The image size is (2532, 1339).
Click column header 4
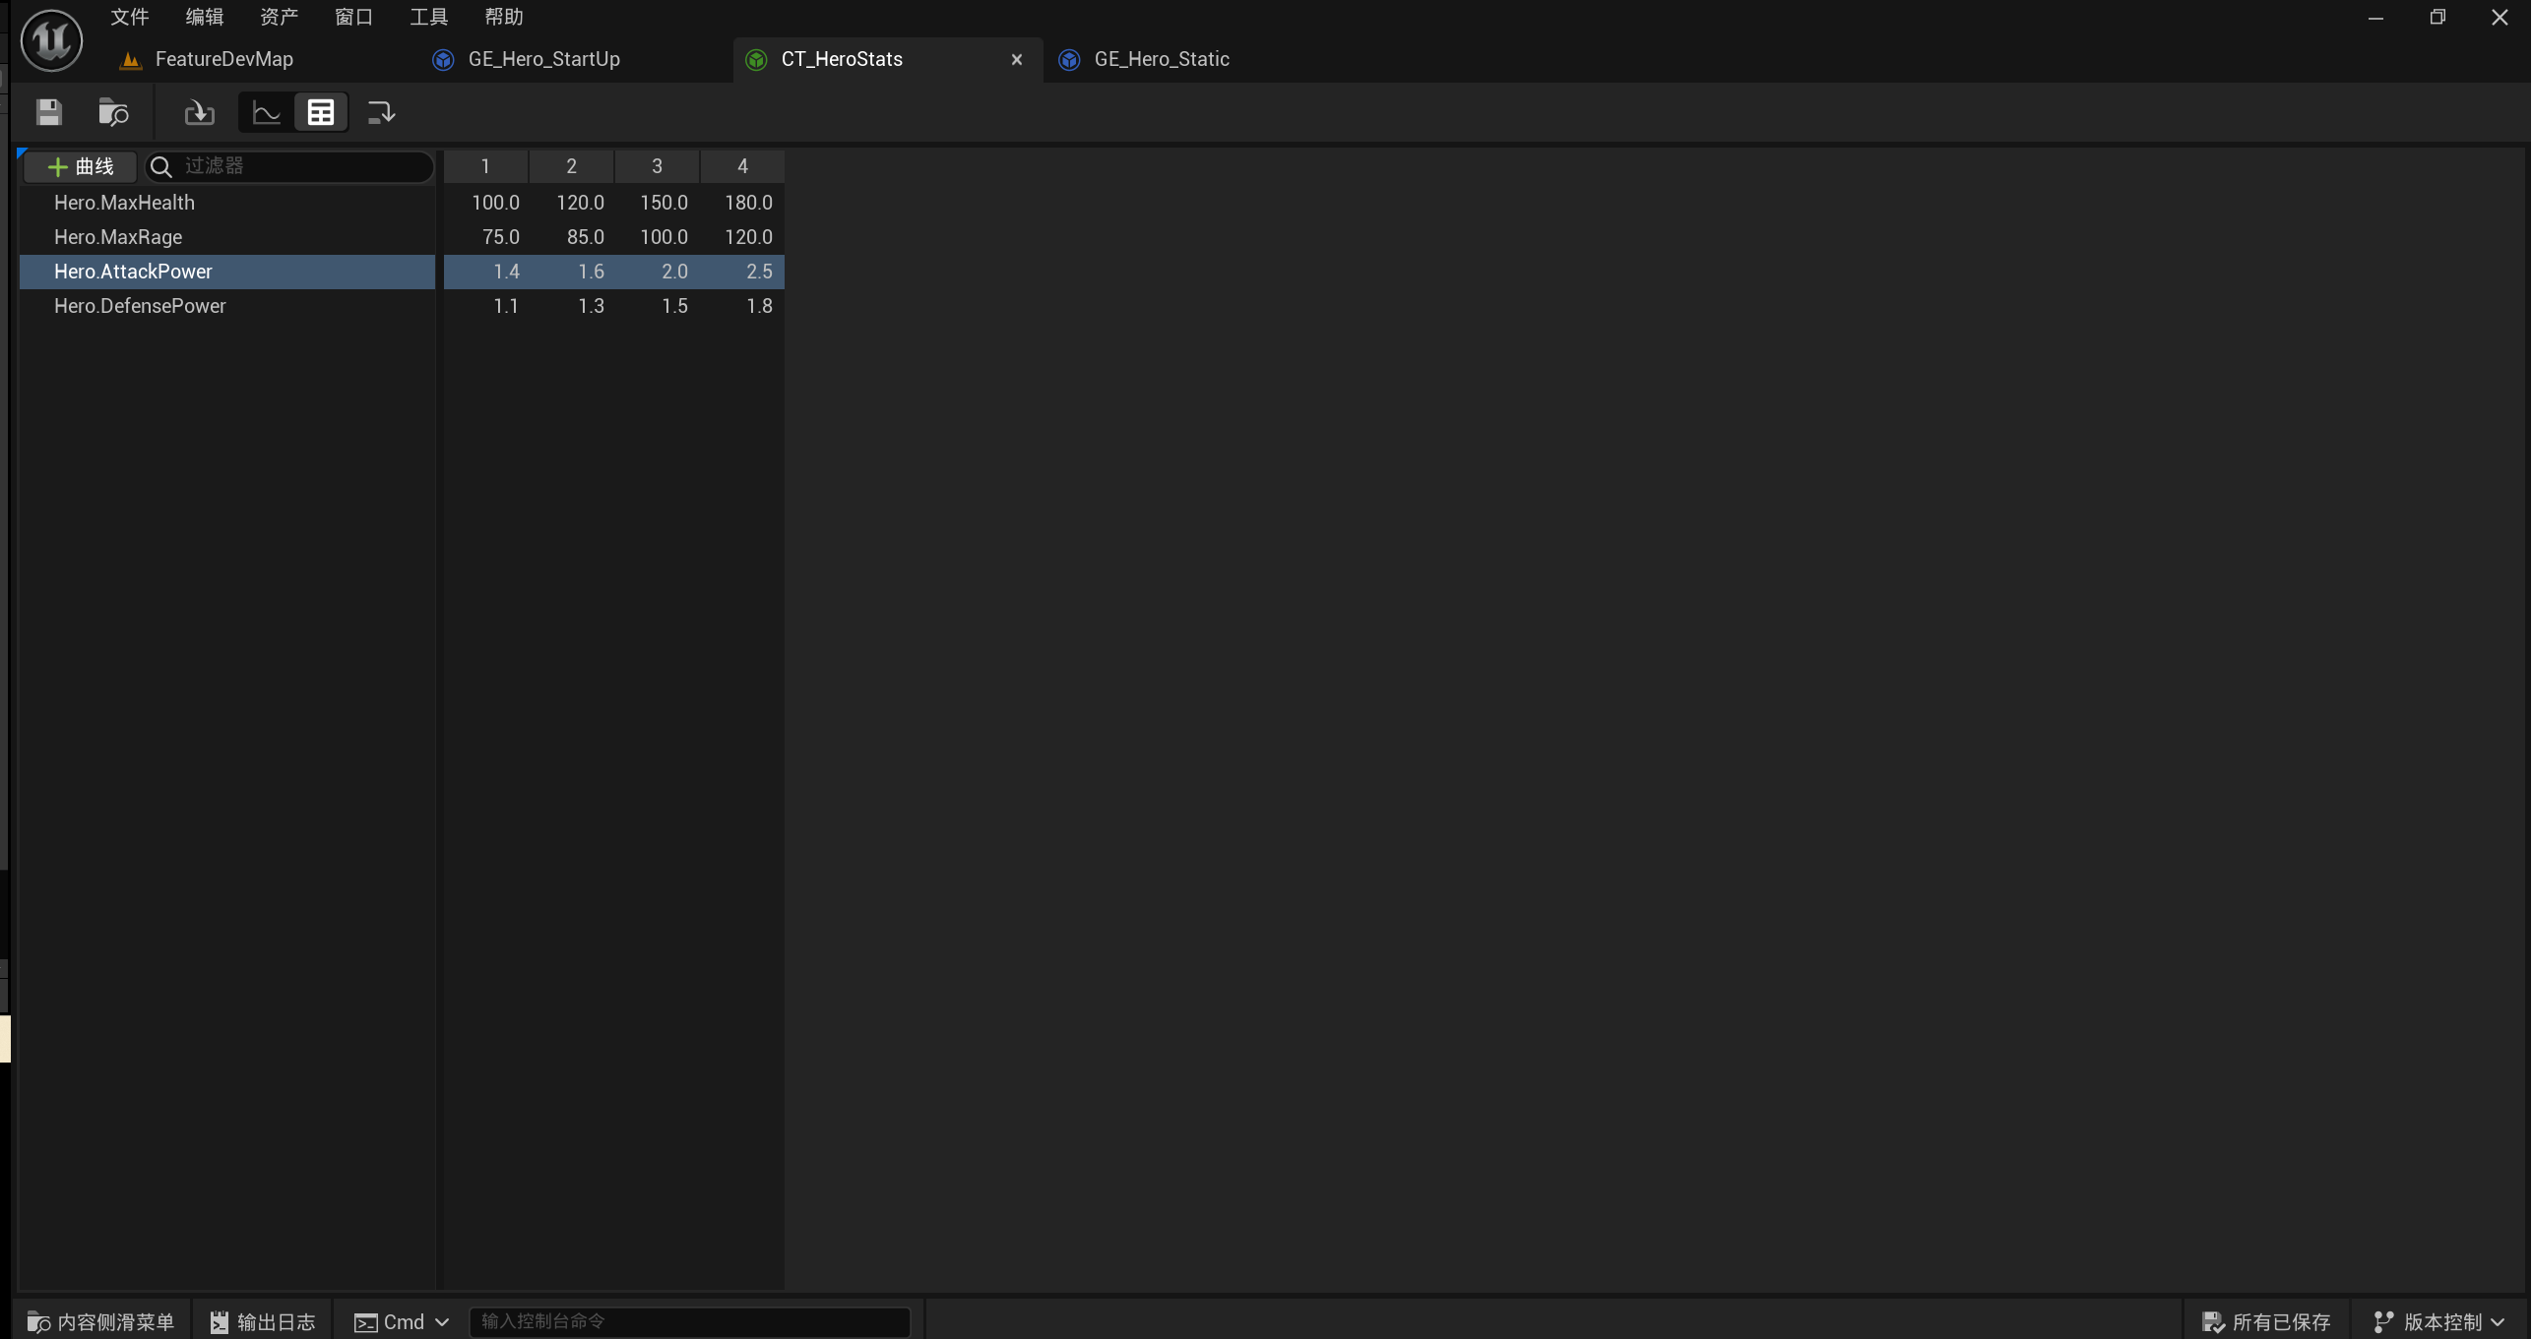click(742, 166)
